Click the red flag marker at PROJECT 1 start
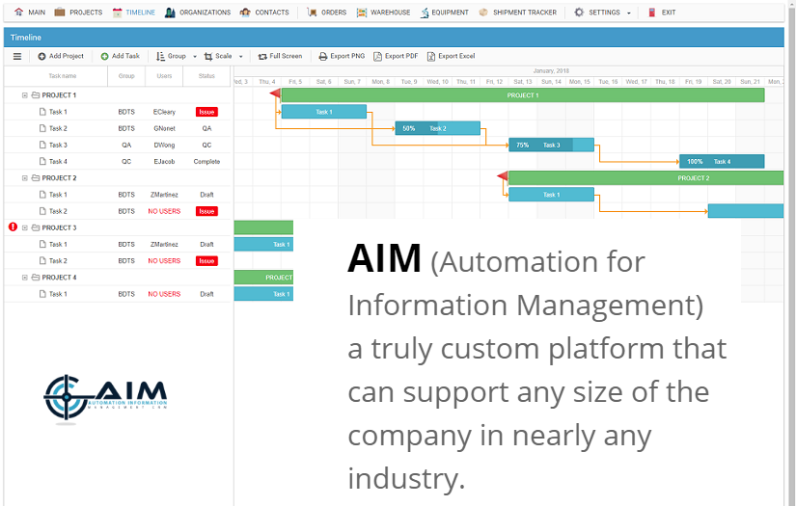This screenshot has width=796, height=506. click(x=275, y=93)
